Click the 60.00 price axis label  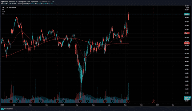pyautogui.click(x=187, y=18)
